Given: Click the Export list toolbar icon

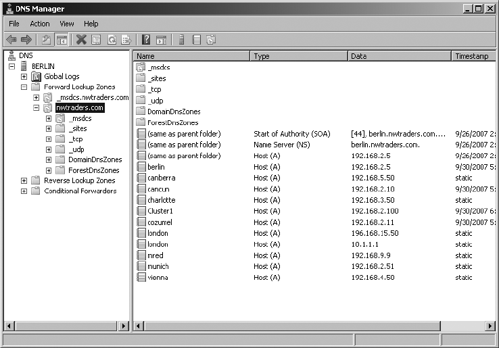Looking at the screenshot, I should [x=126, y=40].
